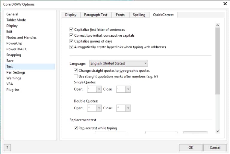Viewport: 230px width, 154px height.
Task: Close the CorelDRAW Options dialog
Action: click(225, 4)
